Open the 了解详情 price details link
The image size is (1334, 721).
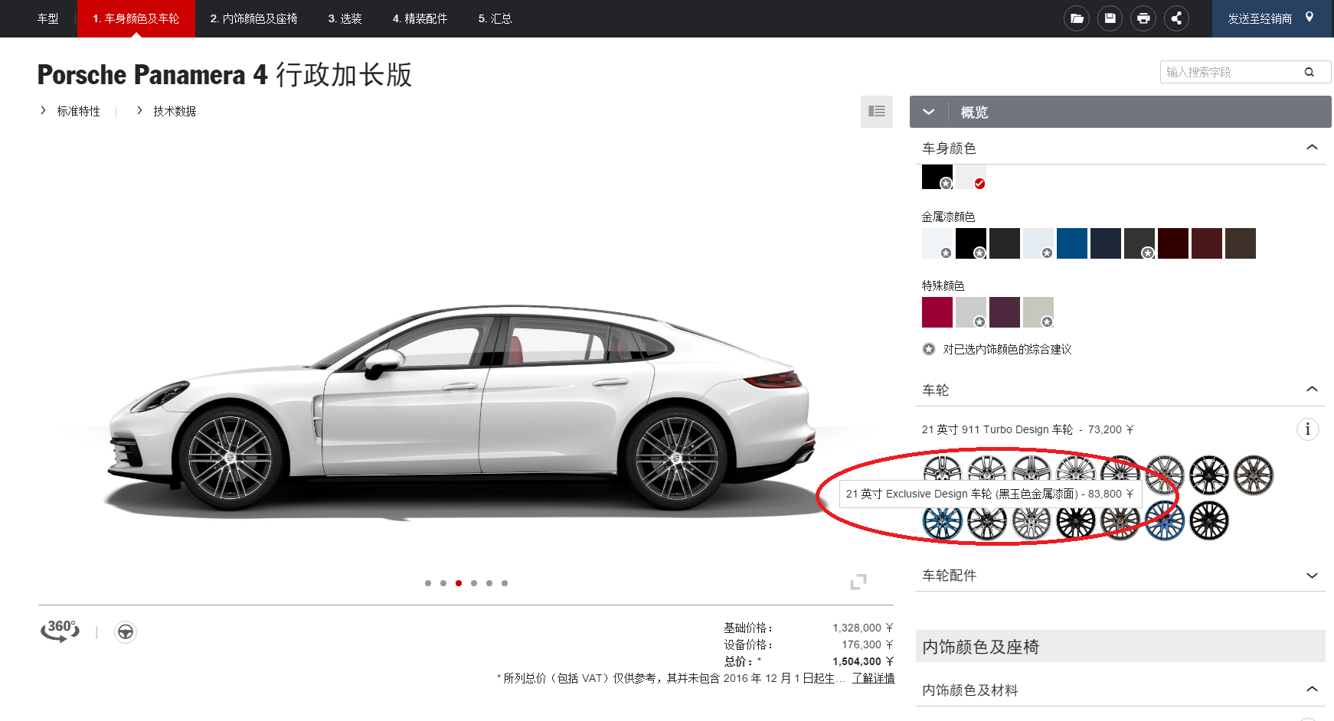pos(873,678)
